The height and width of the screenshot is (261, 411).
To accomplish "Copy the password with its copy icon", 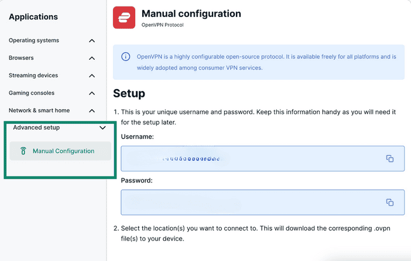I will (390, 202).
